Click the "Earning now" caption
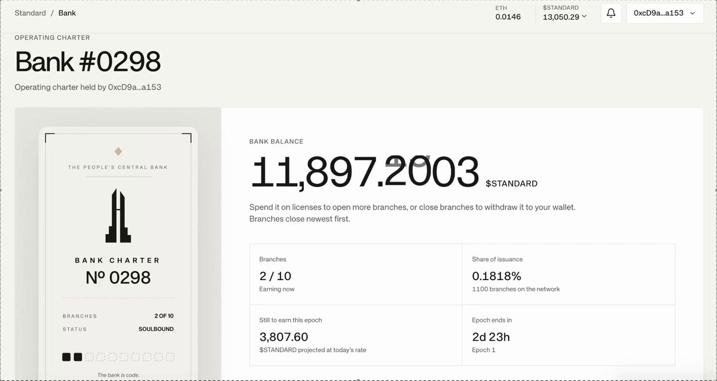The width and height of the screenshot is (717, 381). pos(277,289)
